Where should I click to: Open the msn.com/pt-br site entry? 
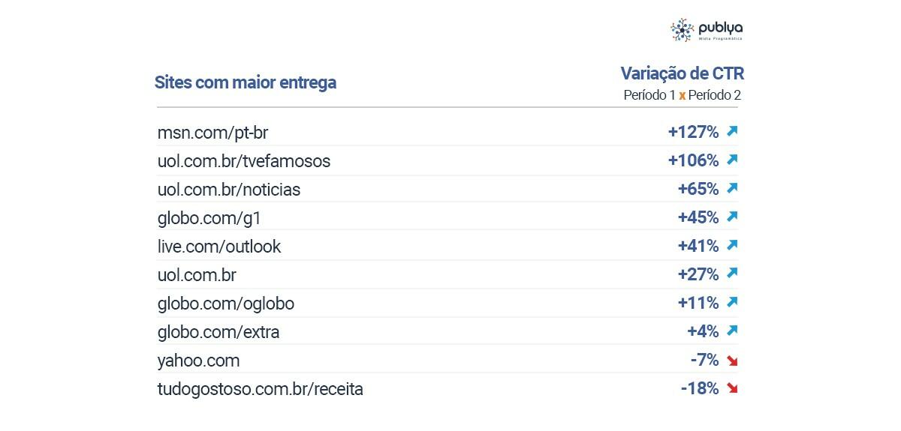(212, 133)
